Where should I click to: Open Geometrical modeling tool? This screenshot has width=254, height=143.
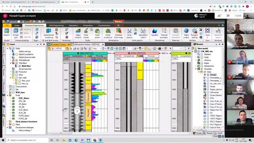tap(49, 33)
